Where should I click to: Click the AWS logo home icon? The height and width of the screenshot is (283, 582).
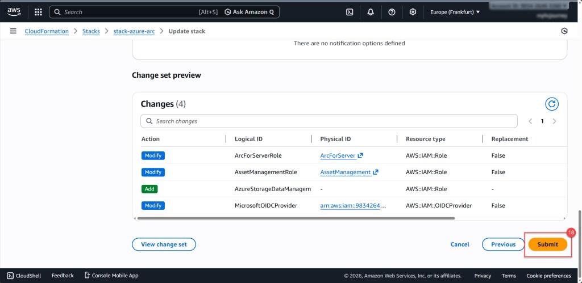[x=14, y=11]
